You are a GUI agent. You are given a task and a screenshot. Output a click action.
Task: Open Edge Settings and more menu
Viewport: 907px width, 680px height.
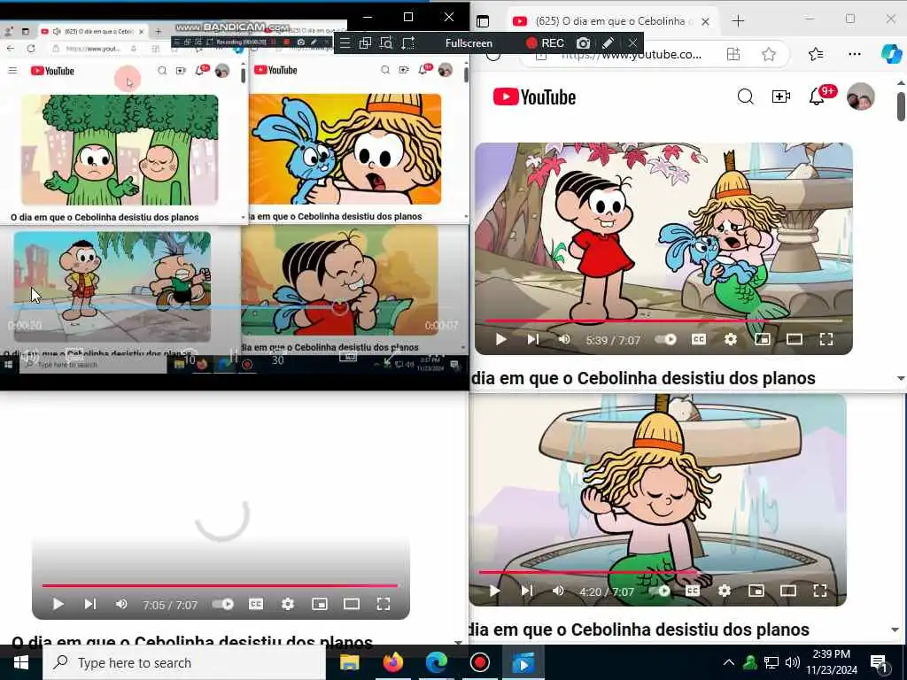(855, 54)
